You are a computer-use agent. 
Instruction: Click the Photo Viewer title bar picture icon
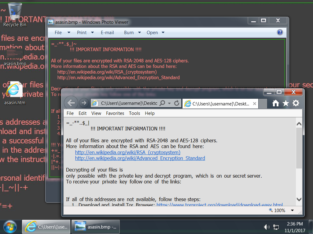51,22
